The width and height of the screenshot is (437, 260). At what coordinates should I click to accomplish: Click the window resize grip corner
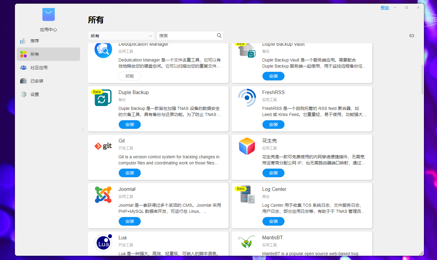[421, 253]
